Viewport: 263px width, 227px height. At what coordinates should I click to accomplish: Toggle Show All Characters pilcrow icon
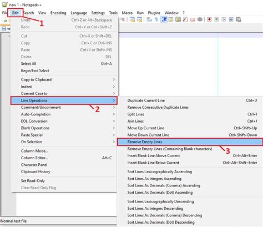click(156, 20)
